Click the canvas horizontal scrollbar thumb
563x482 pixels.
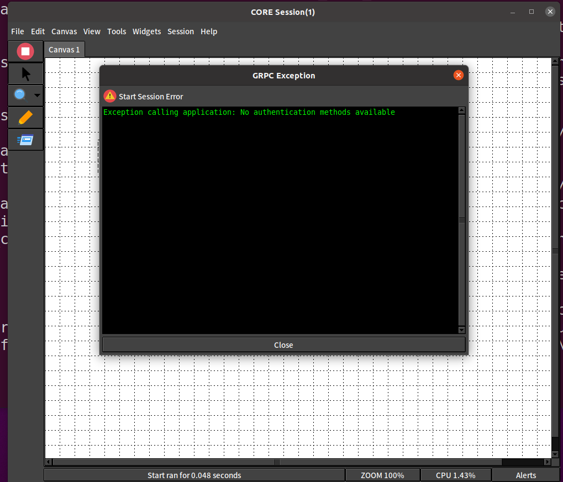(277, 462)
